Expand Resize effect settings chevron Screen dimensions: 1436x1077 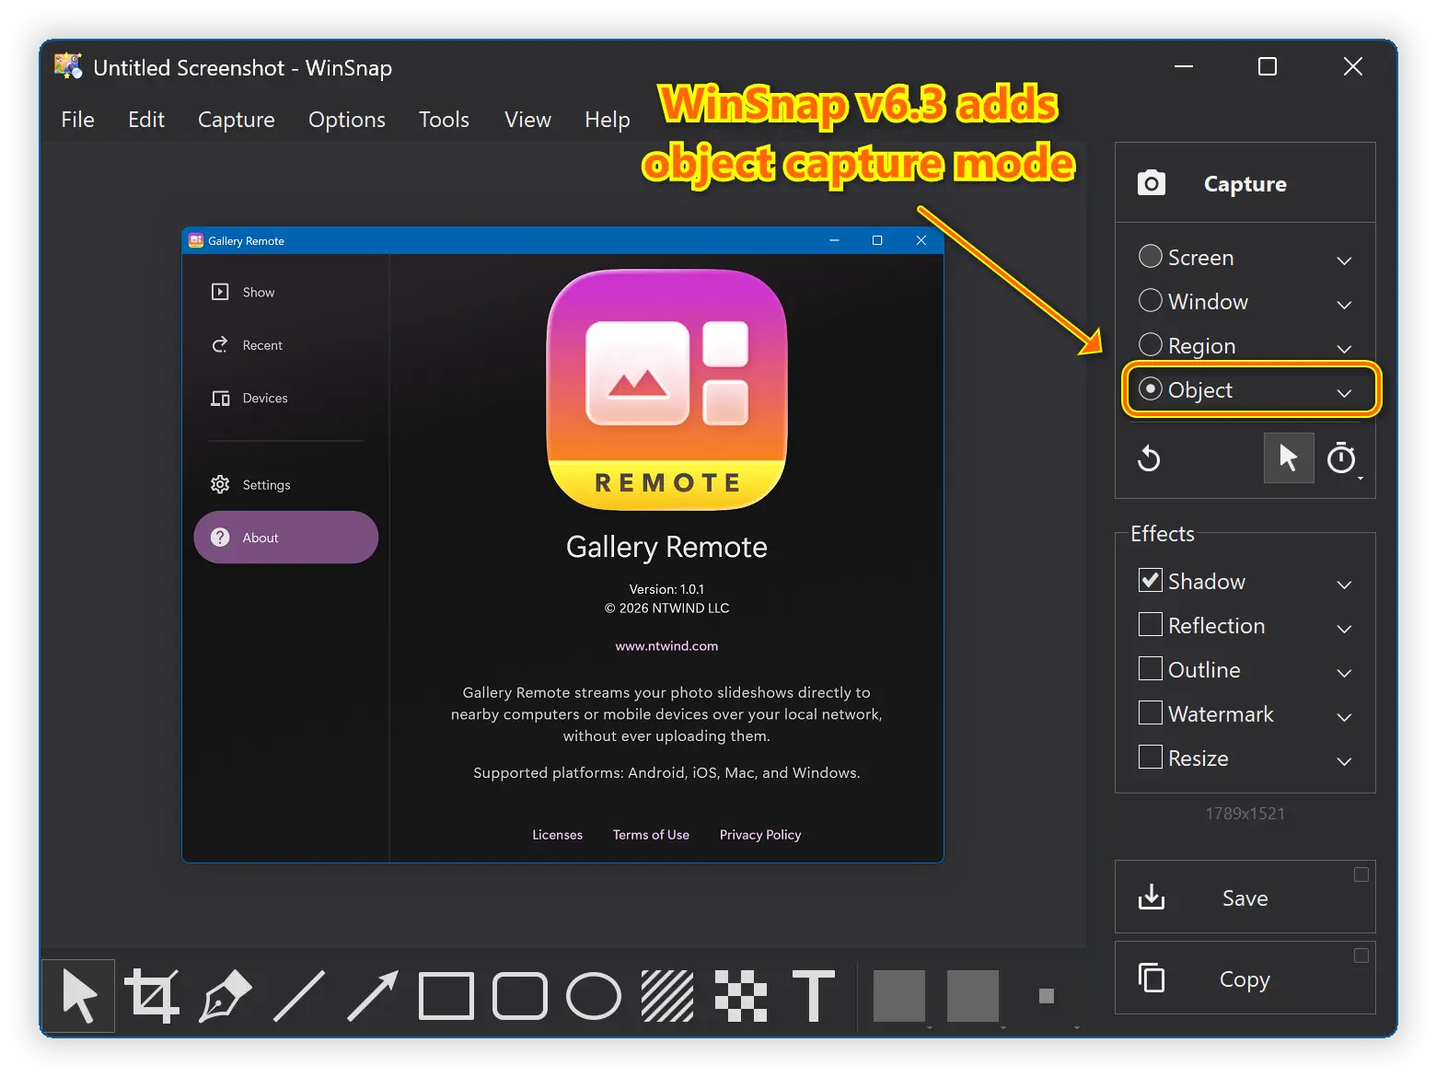click(x=1344, y=761)
